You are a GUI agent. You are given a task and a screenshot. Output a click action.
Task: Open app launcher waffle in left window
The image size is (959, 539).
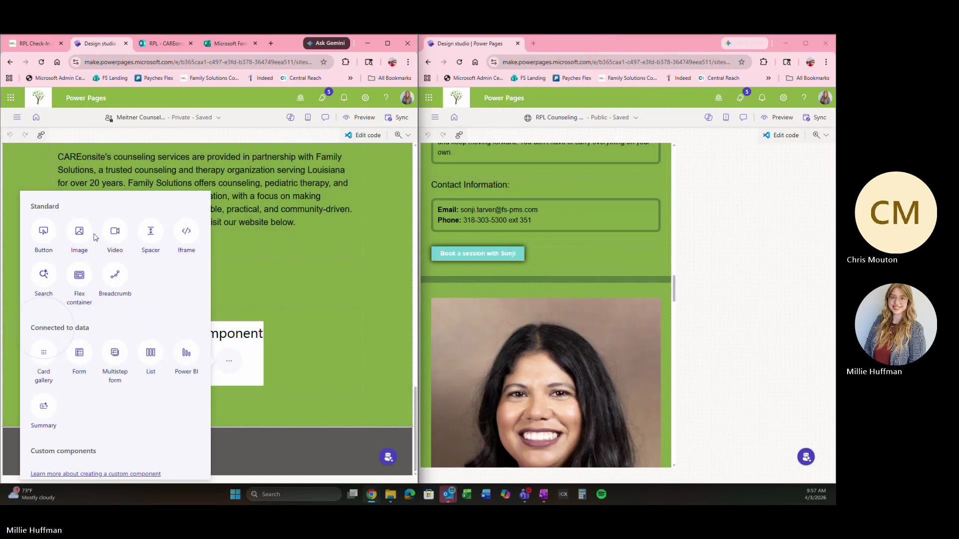point(10,98)
